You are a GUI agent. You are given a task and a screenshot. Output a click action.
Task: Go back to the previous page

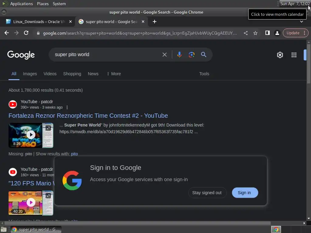pos(7,33)
